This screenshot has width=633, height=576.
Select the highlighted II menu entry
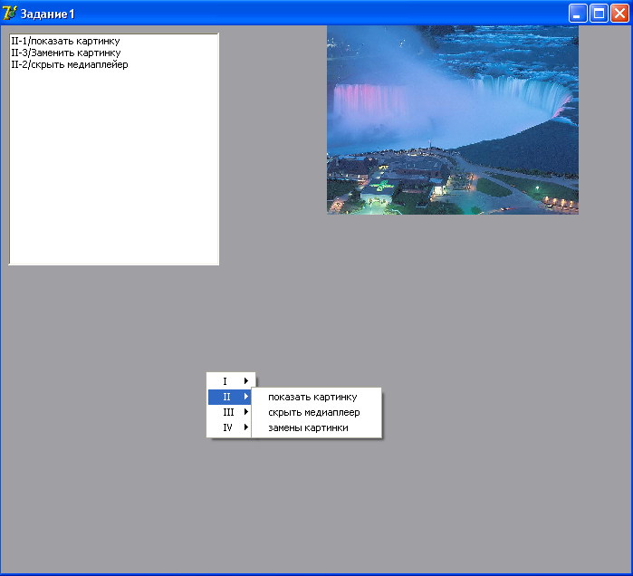pos(230,397)
